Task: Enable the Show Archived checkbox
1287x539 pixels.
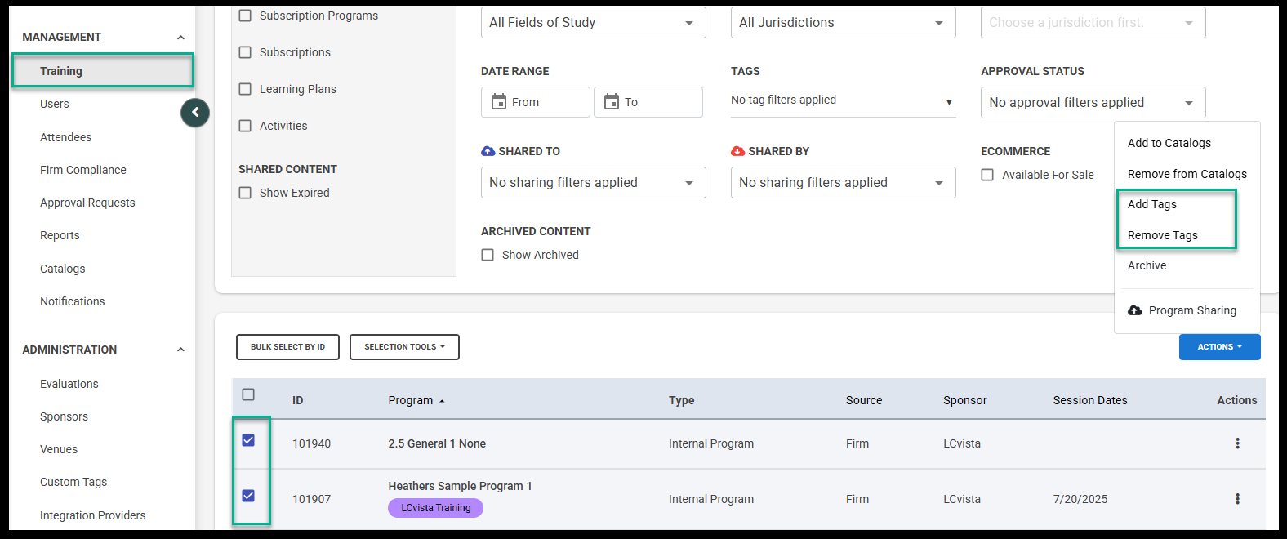Action: [x=488, y=255]
